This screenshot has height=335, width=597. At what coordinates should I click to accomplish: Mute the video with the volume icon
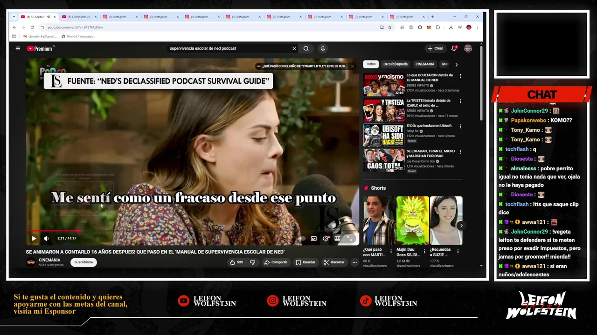point(46,238)
